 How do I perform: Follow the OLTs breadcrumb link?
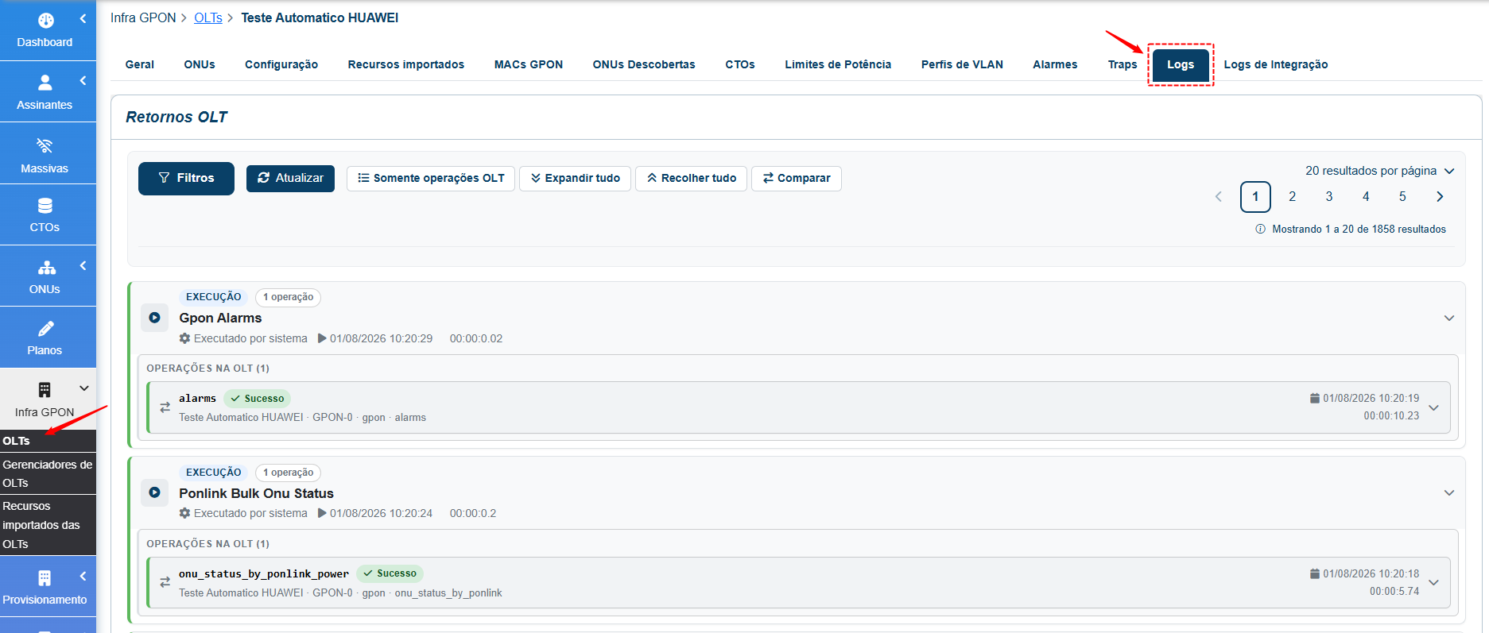208,17
